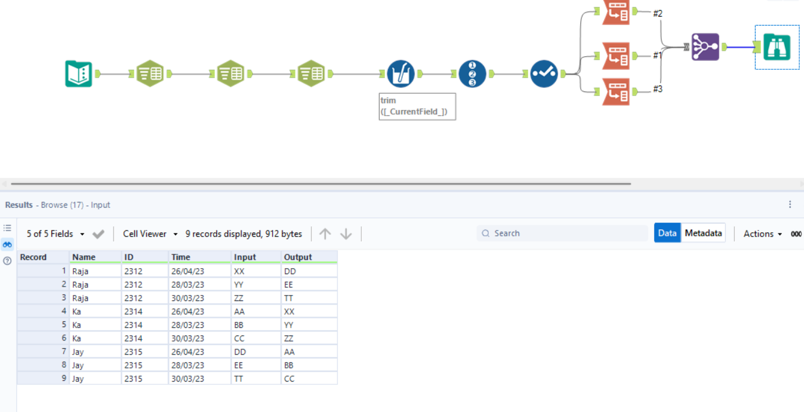Image resolution: width=804 pixels, height=412 pixels.
Task: Select the first green Select tool
Action: (151, 73)
